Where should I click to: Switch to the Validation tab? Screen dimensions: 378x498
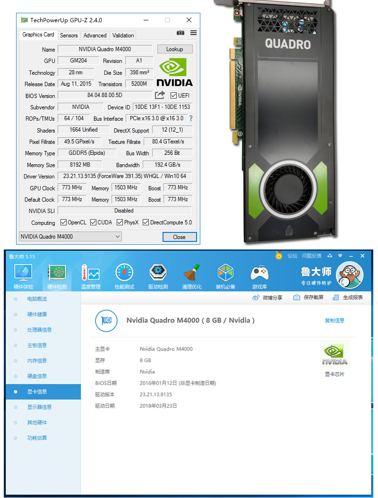pos(123,35)
